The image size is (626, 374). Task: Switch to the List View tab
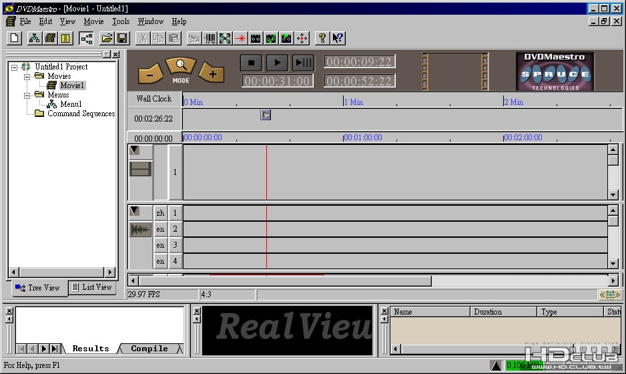[x=92, y=287]
